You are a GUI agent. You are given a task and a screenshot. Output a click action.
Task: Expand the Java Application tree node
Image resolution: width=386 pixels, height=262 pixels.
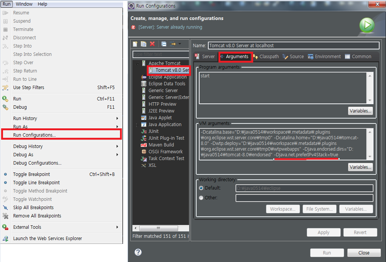[x=137, y=125]
